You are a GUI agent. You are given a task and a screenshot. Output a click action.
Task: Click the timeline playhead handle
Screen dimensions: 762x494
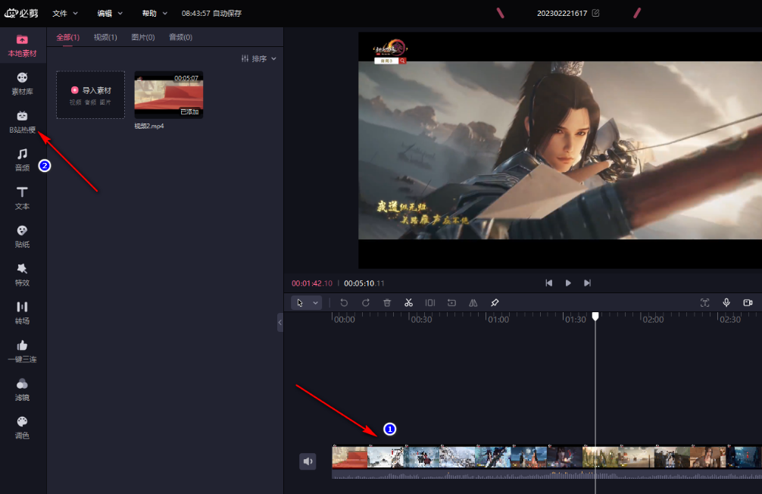595,317
